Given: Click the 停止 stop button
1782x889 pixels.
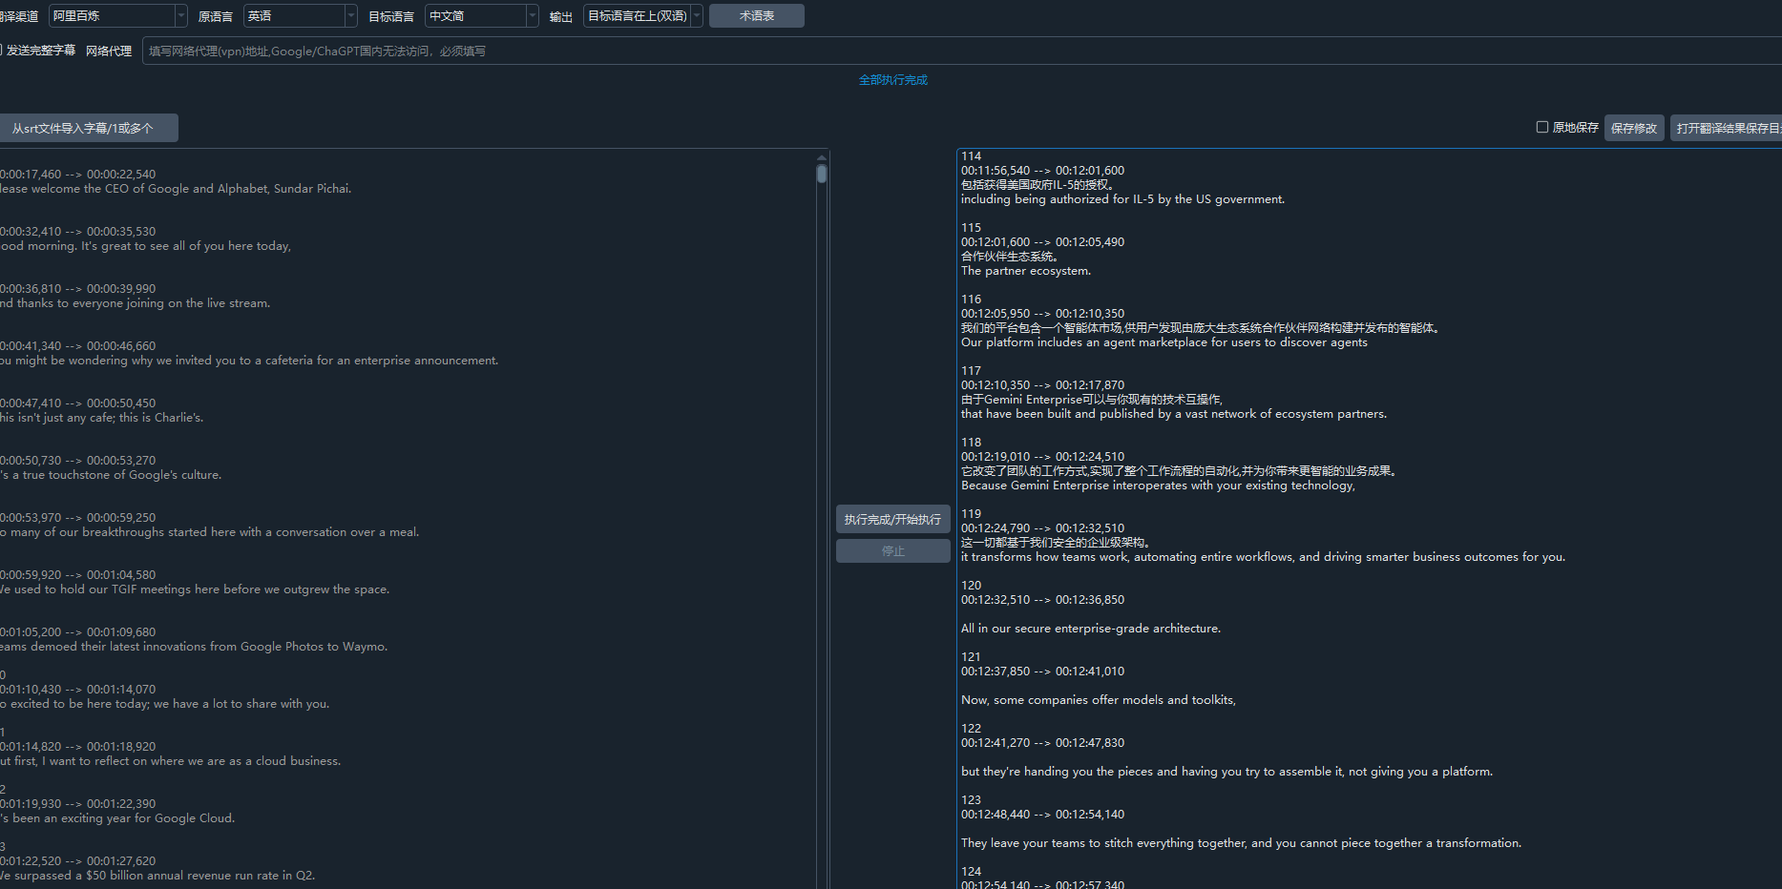Looking at the screenshot, I should click(x=892, y=551).
